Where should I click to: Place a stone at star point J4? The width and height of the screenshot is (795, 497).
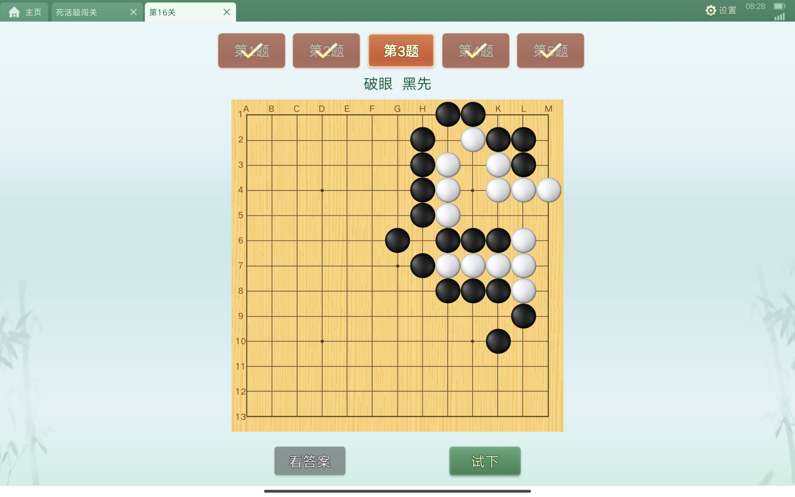[x=473, y=190]
